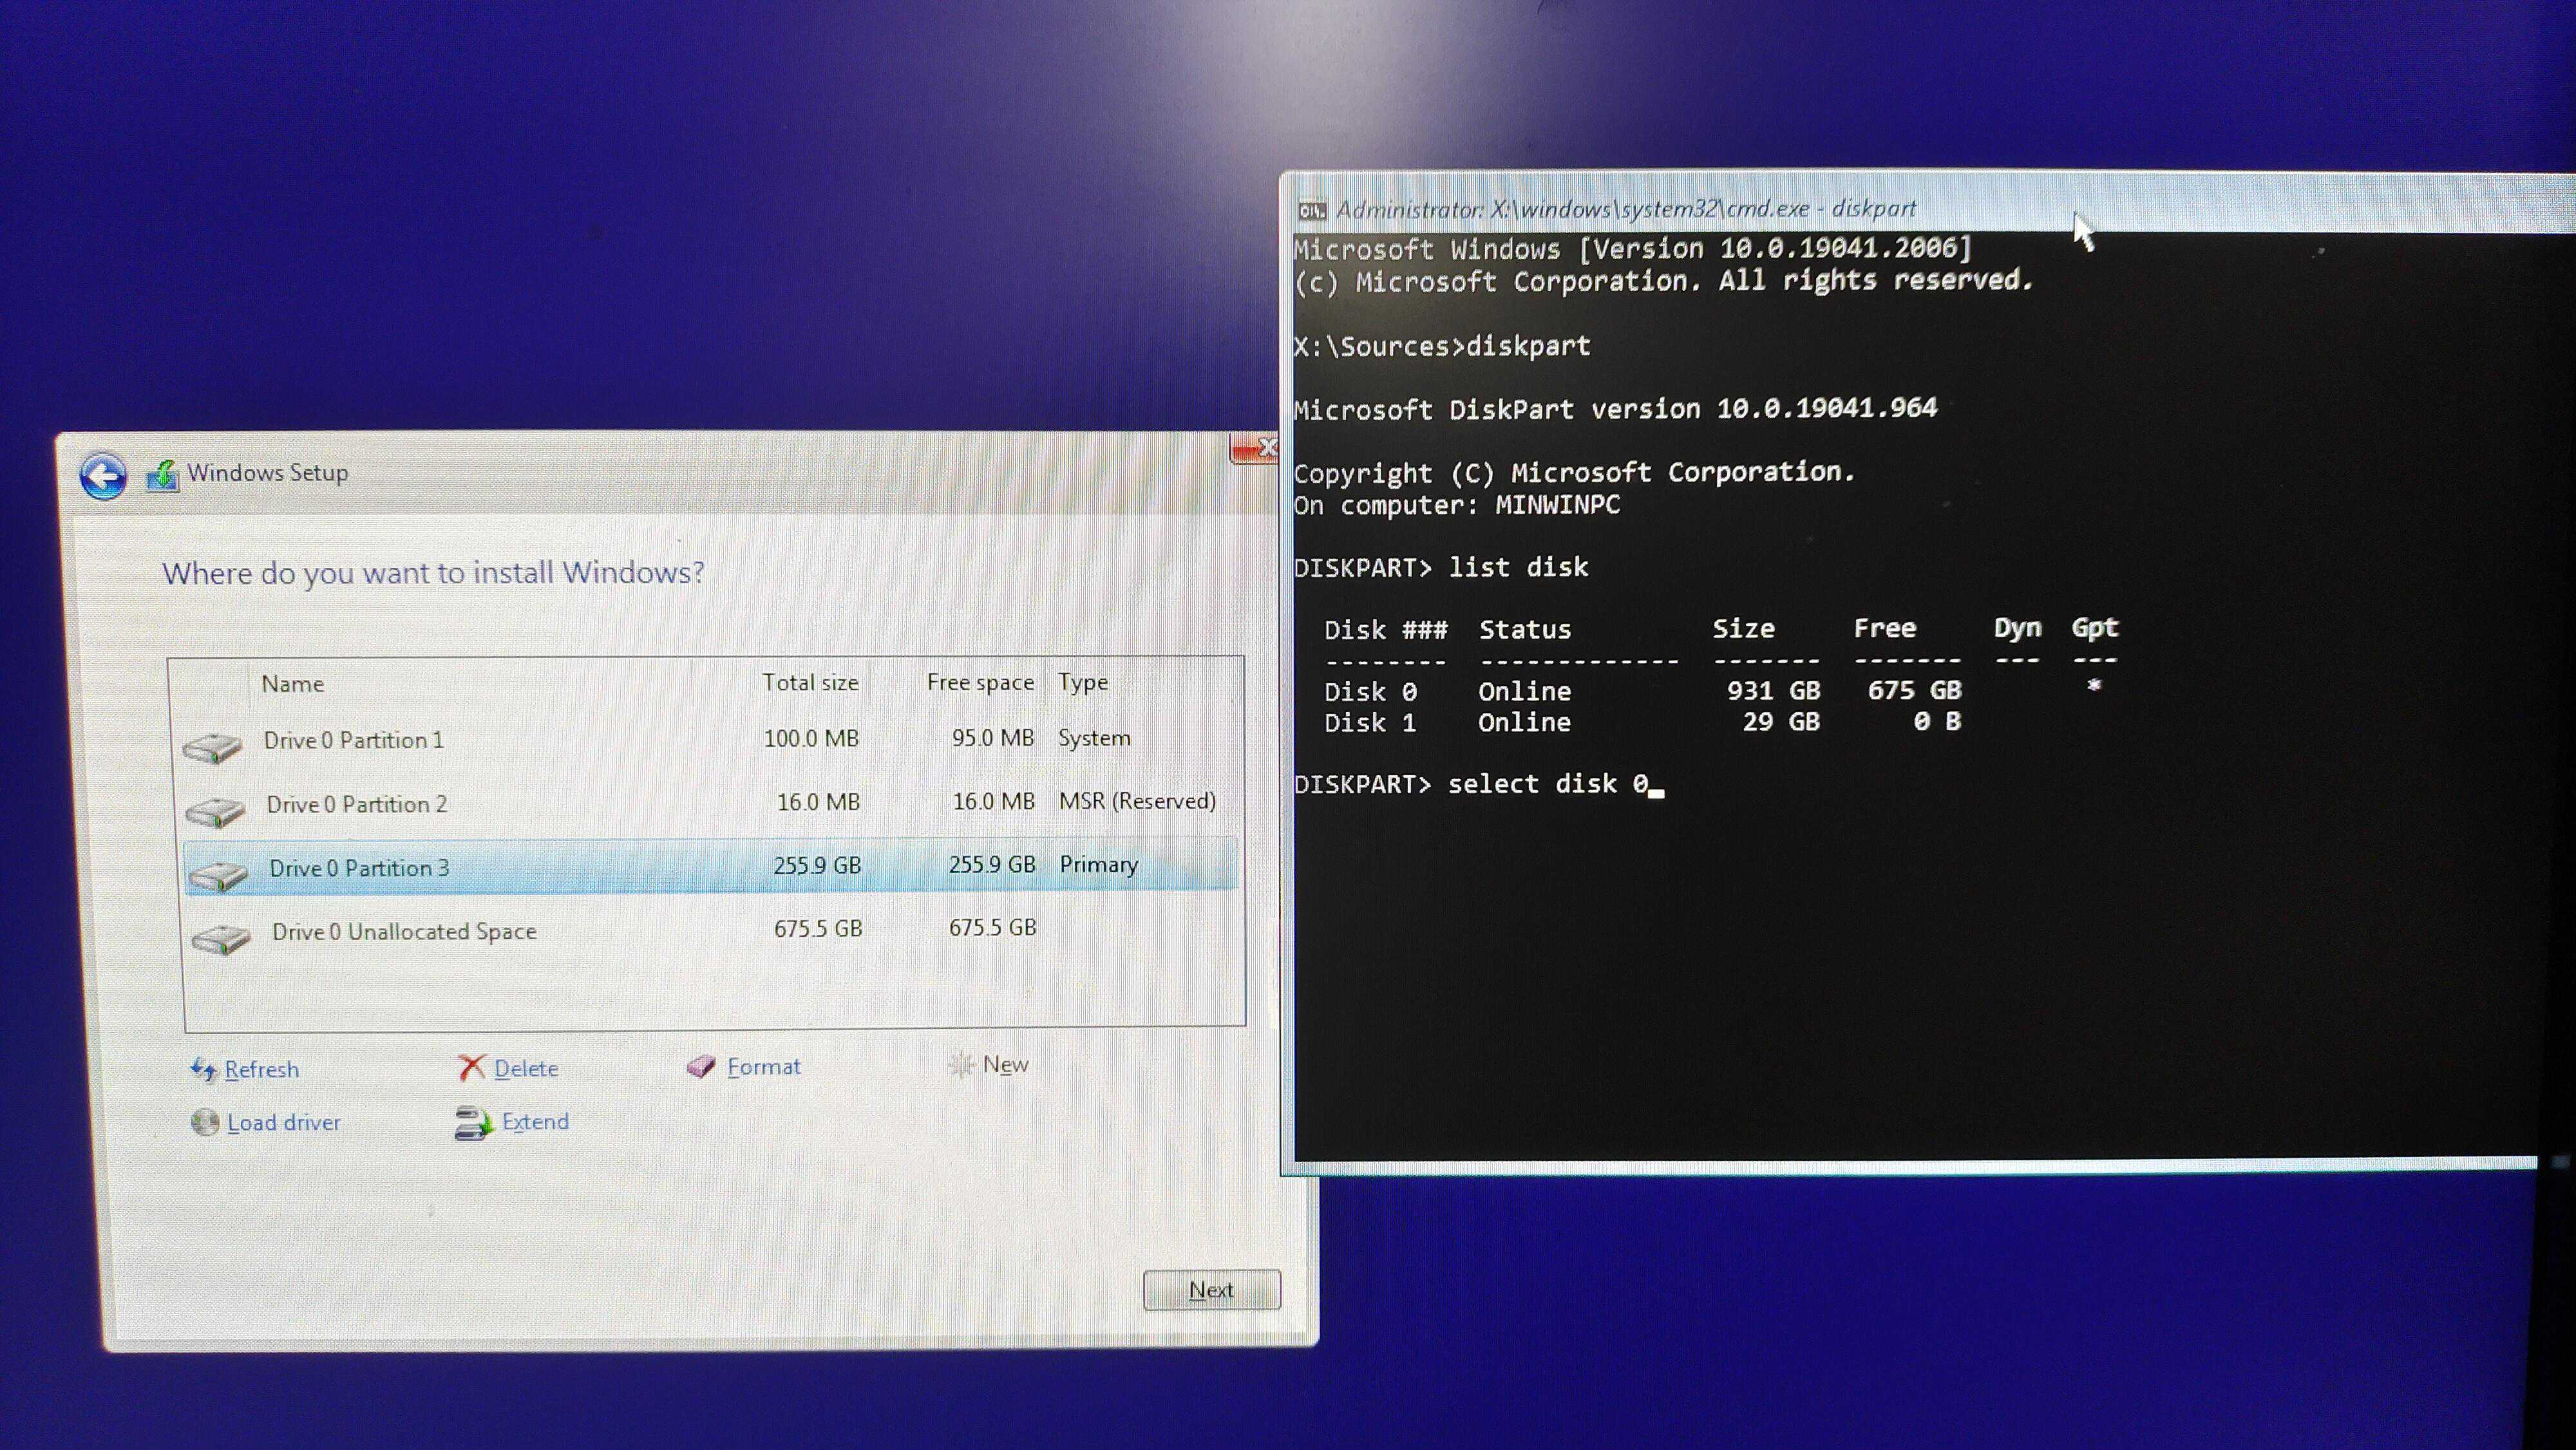Viewport: 2576px width, 1450px height.
Task: Click the Name column header
Action: (293, 684)
